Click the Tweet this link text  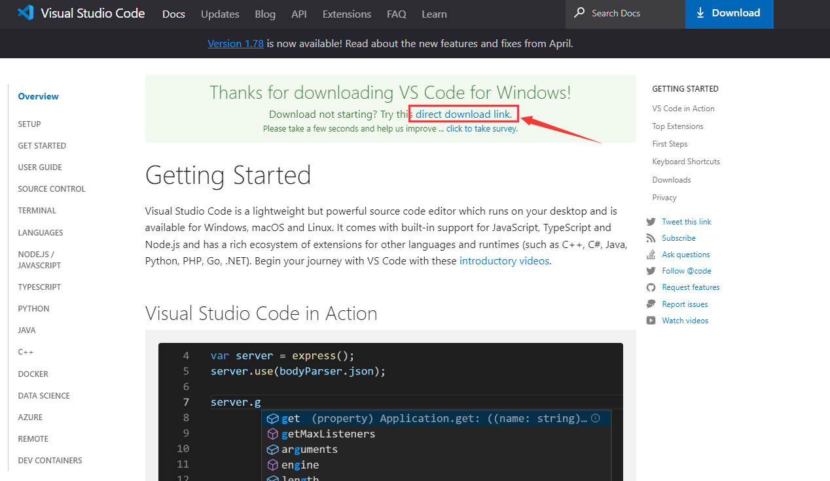click(687, 222)
